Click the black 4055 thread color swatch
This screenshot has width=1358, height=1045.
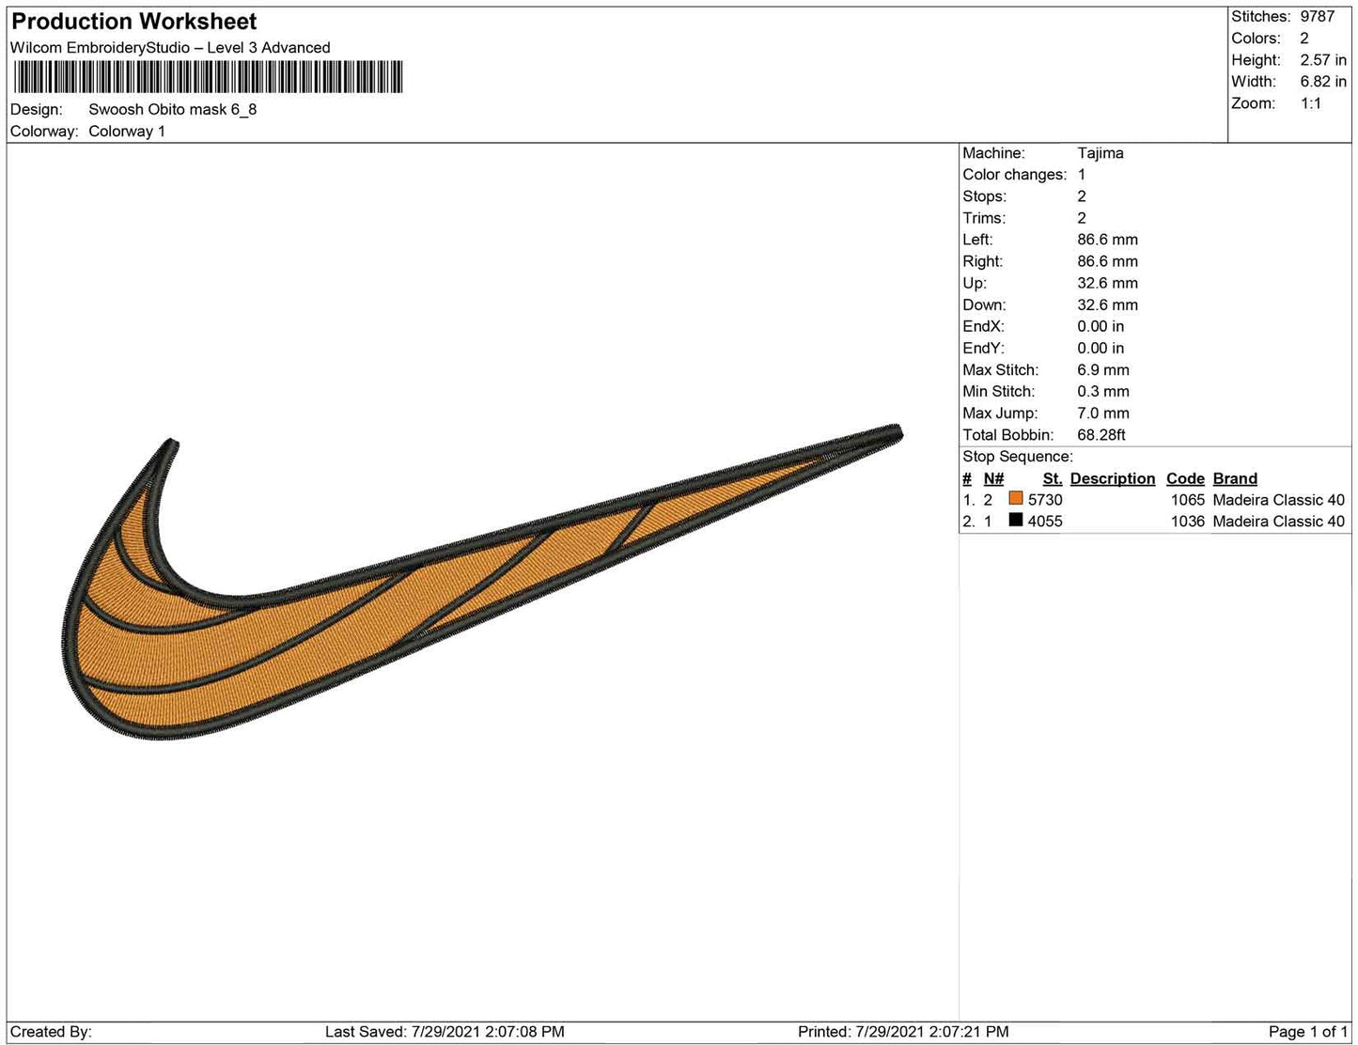(1015, 521)
